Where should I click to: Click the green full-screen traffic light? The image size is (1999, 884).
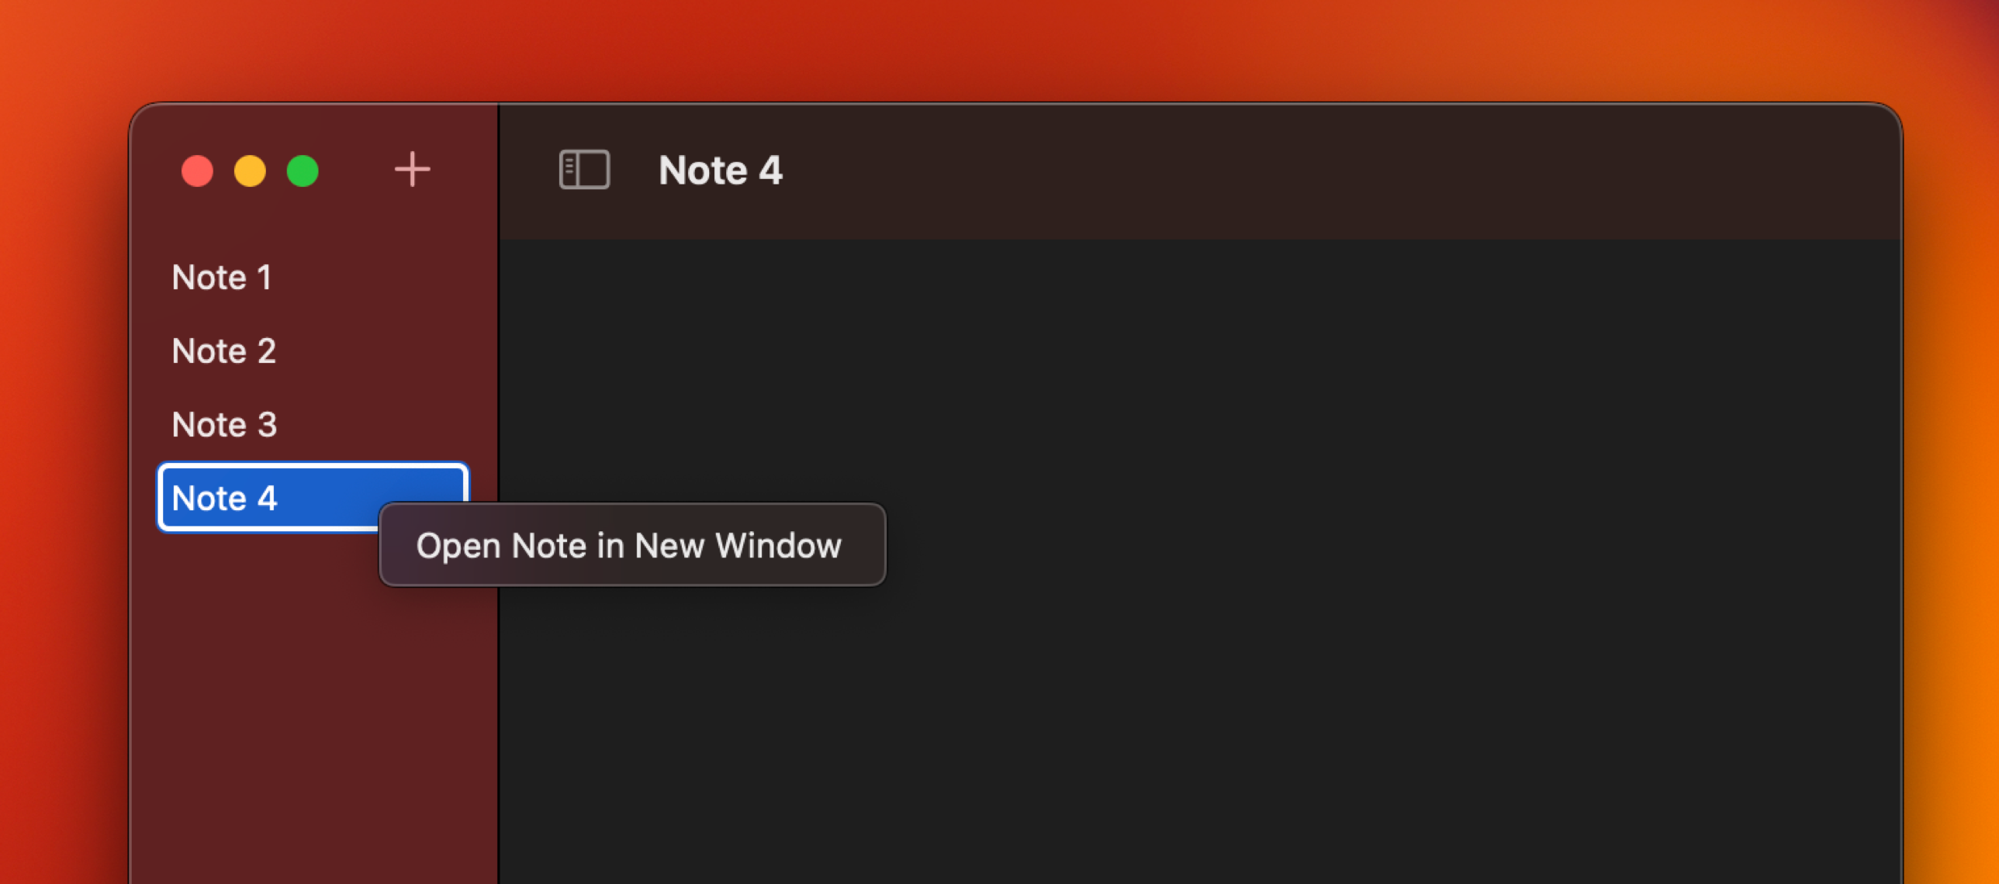304,171
